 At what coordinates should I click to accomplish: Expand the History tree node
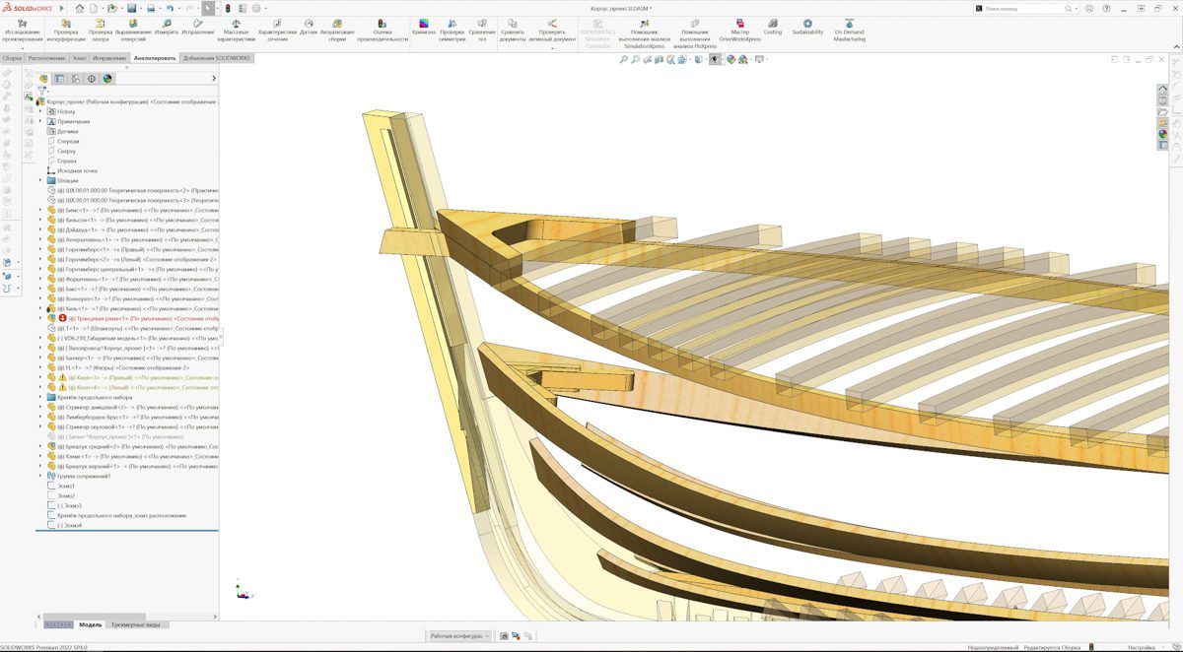click(x=40, y=111)
